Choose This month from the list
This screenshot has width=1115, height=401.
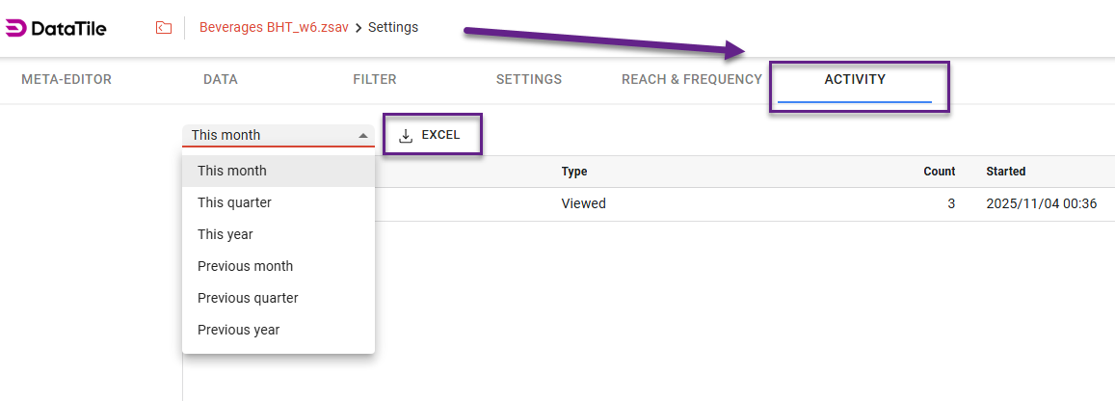[x=232, y=171]
